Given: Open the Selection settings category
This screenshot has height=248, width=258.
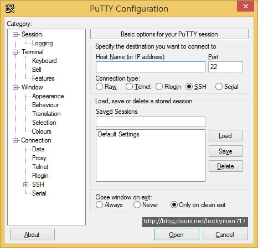Looking at the screenshot, I should (x=44, y=123).
